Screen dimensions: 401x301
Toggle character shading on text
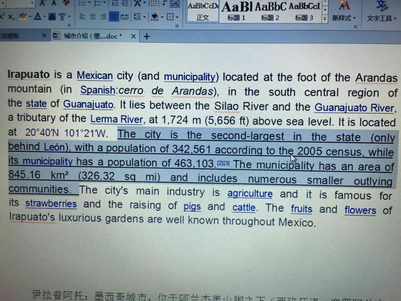52,17
